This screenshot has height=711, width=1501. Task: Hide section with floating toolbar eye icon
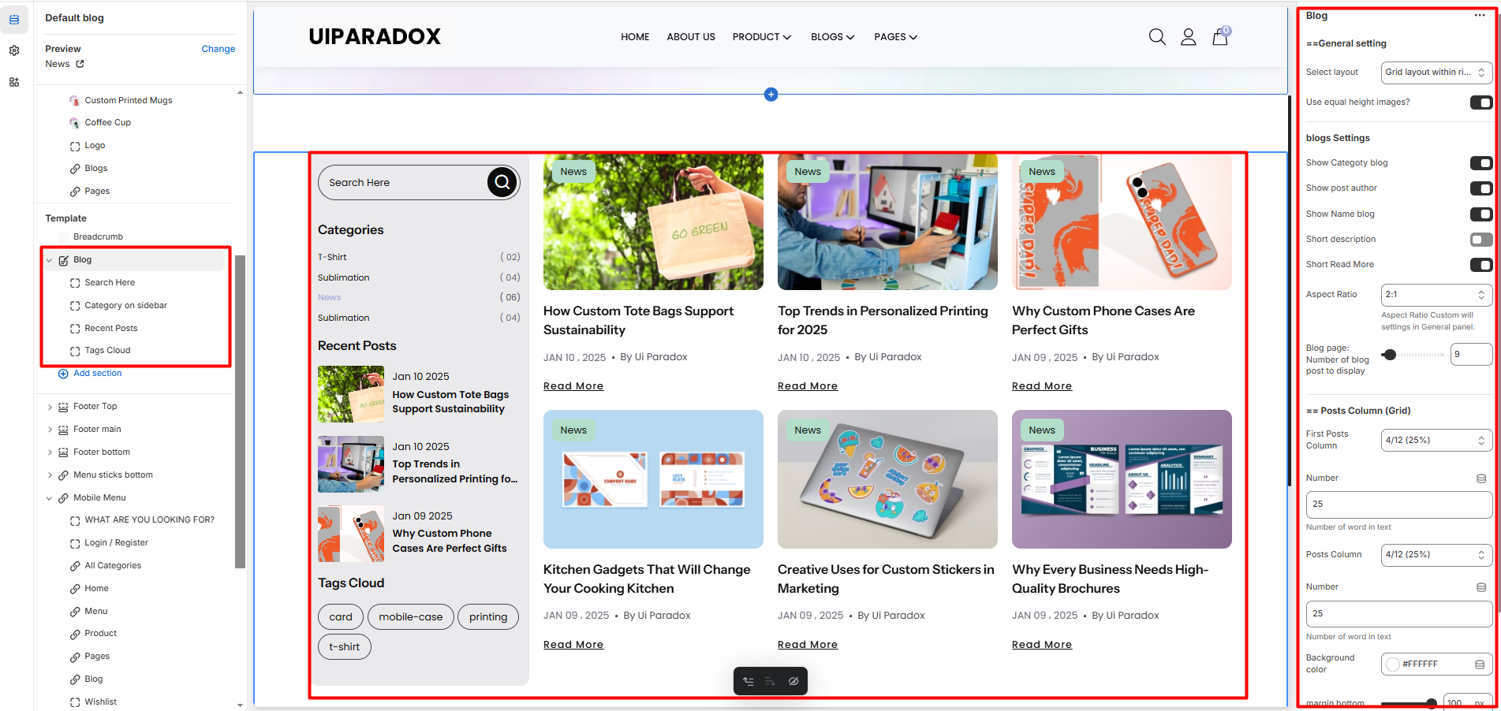click(793, 681)
